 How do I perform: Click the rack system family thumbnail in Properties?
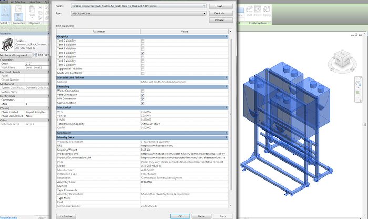tap(7, 44)
